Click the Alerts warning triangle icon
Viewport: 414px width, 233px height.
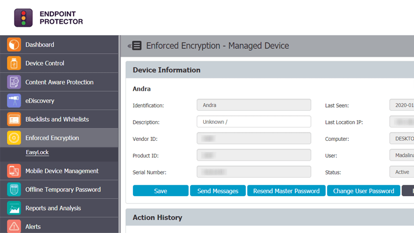[x=14, y=226]
